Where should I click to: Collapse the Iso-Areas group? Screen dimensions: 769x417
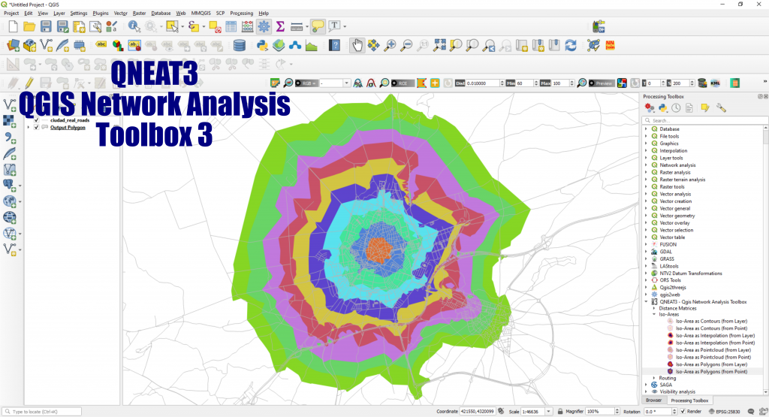(654, 315)
